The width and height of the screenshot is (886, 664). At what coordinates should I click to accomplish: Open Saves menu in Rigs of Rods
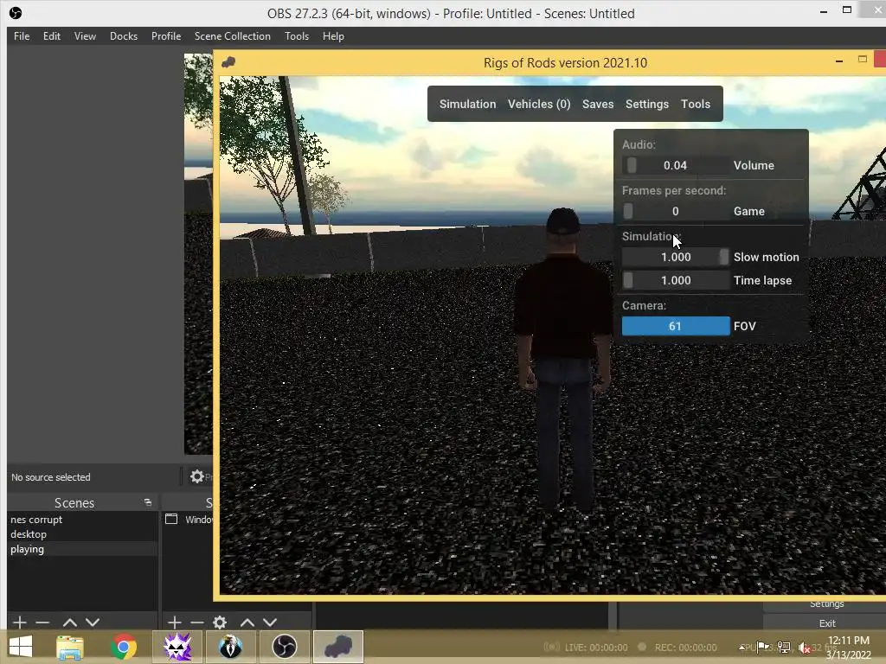point(598,104)
